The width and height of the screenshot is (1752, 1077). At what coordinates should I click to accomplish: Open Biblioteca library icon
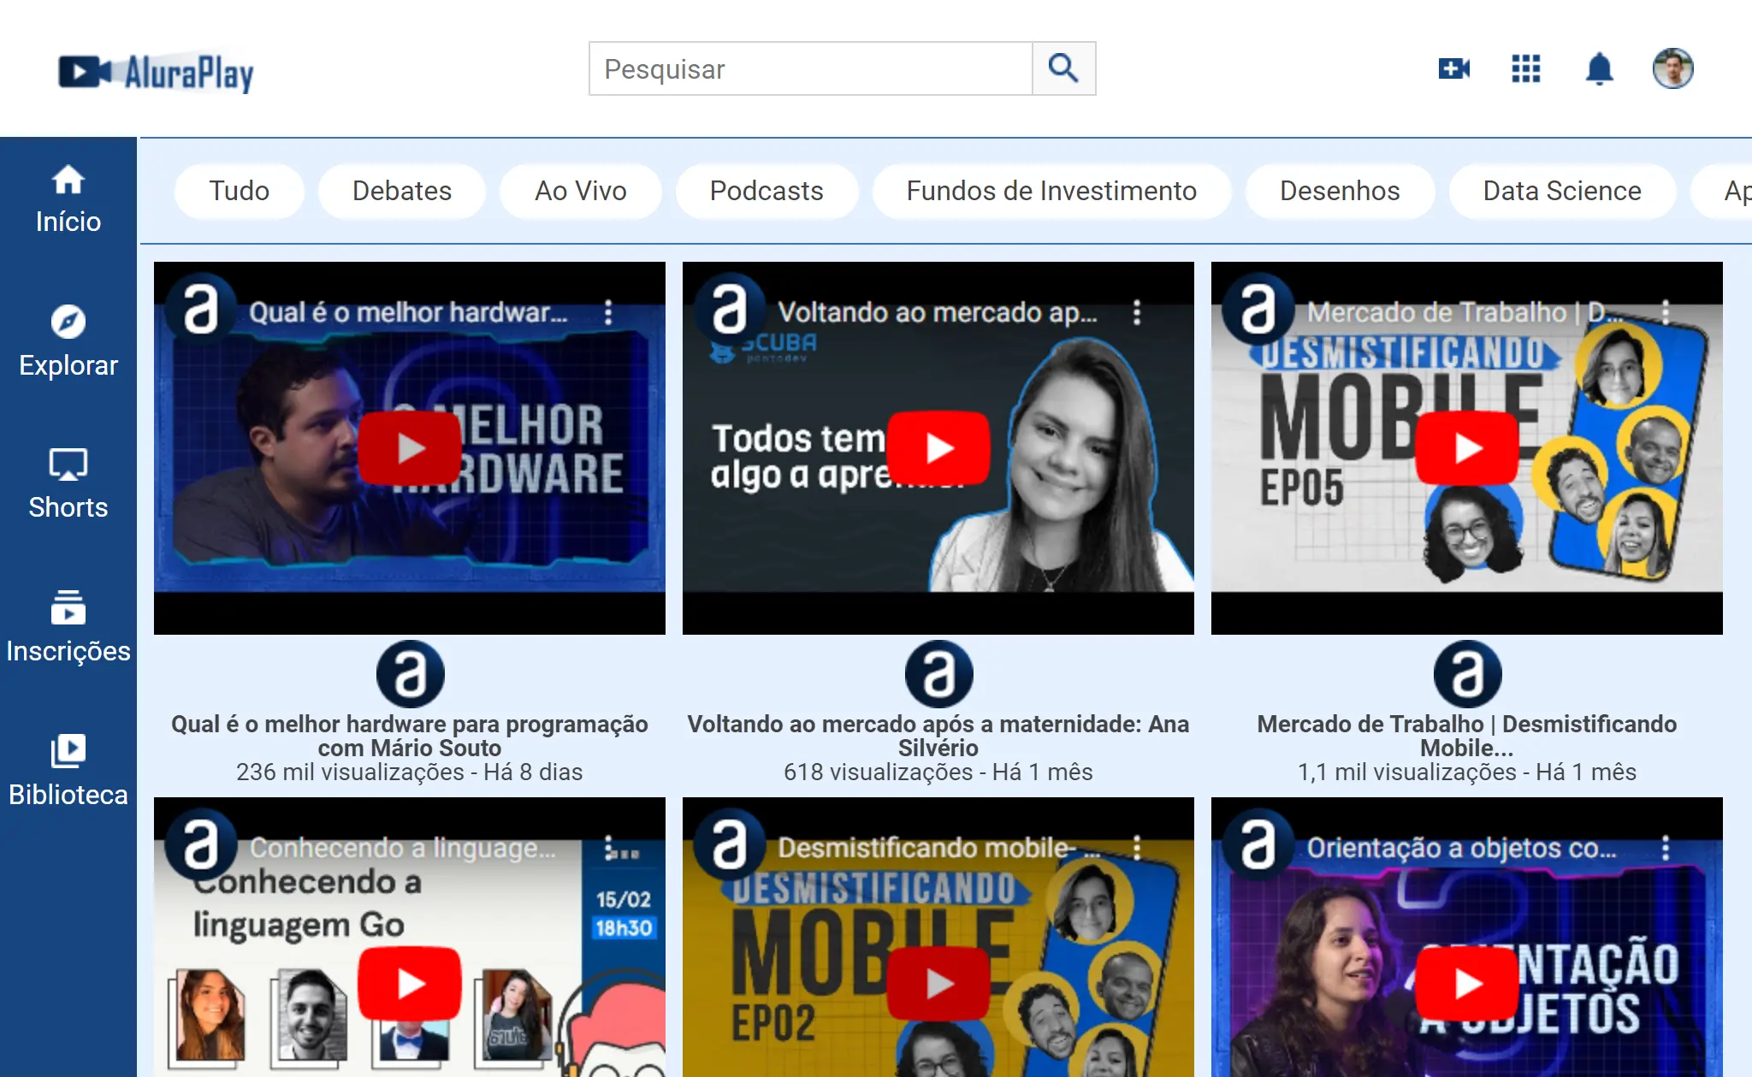click(x=68, y=751)
